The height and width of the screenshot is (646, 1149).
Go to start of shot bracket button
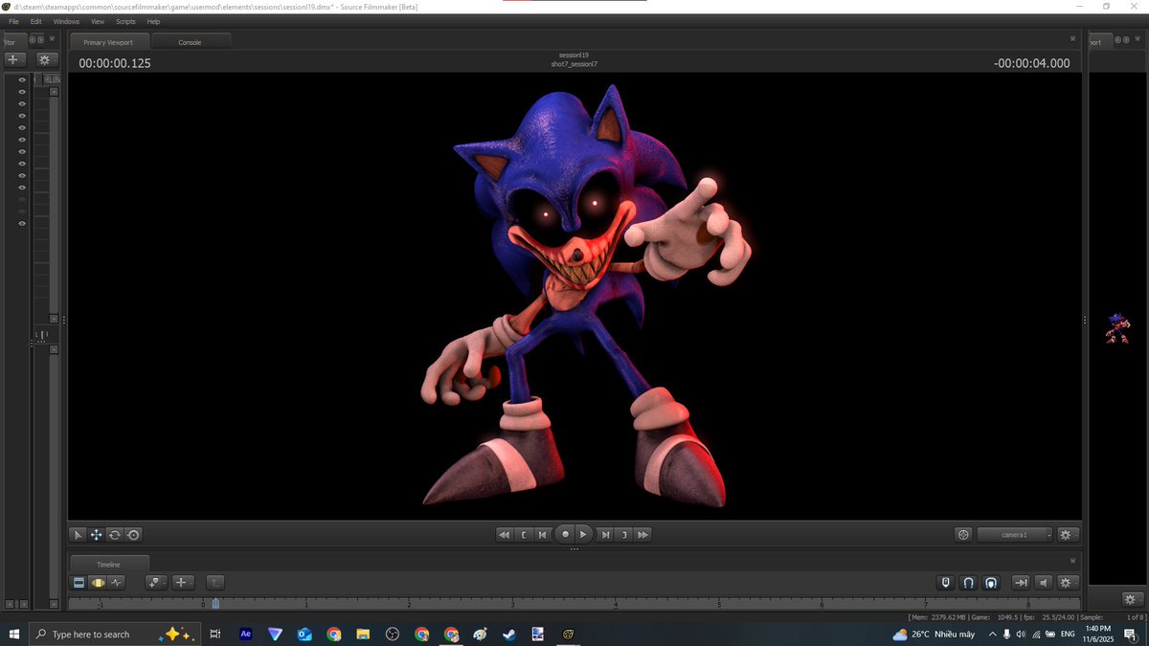pyautogui.click(x=524, y=535)
